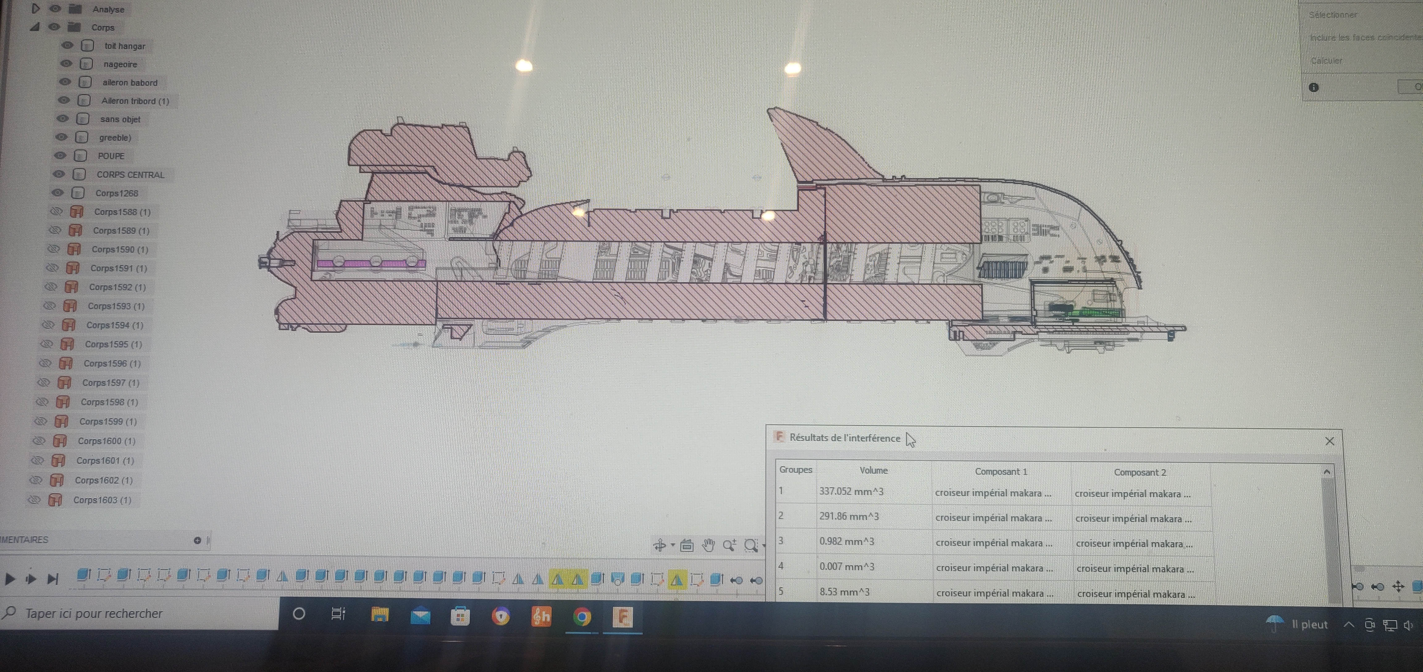
Task: Select the POUPE body in browser
Action: click(111, 156)
